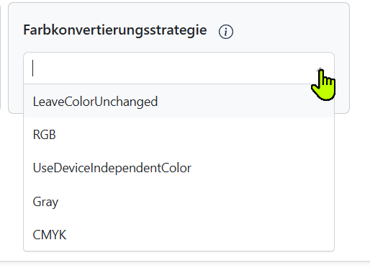This screenshot has width=370, height=276.
Task: Click the last entry in the list
Action: 179,234
